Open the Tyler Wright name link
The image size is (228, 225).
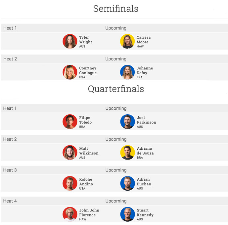coord(85,40)
